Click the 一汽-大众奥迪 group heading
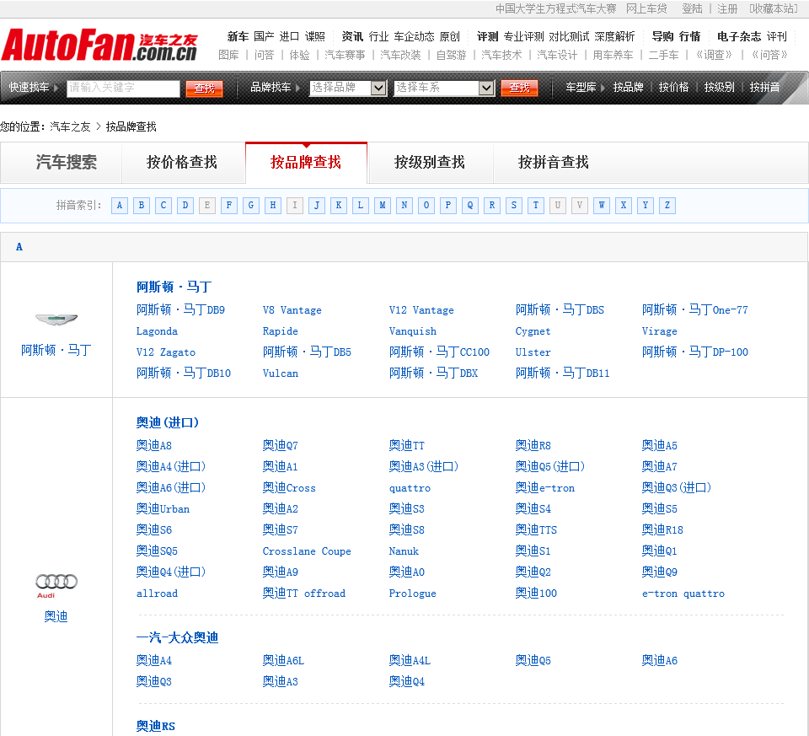Screen dimensions: 809x736 point(177,638)
